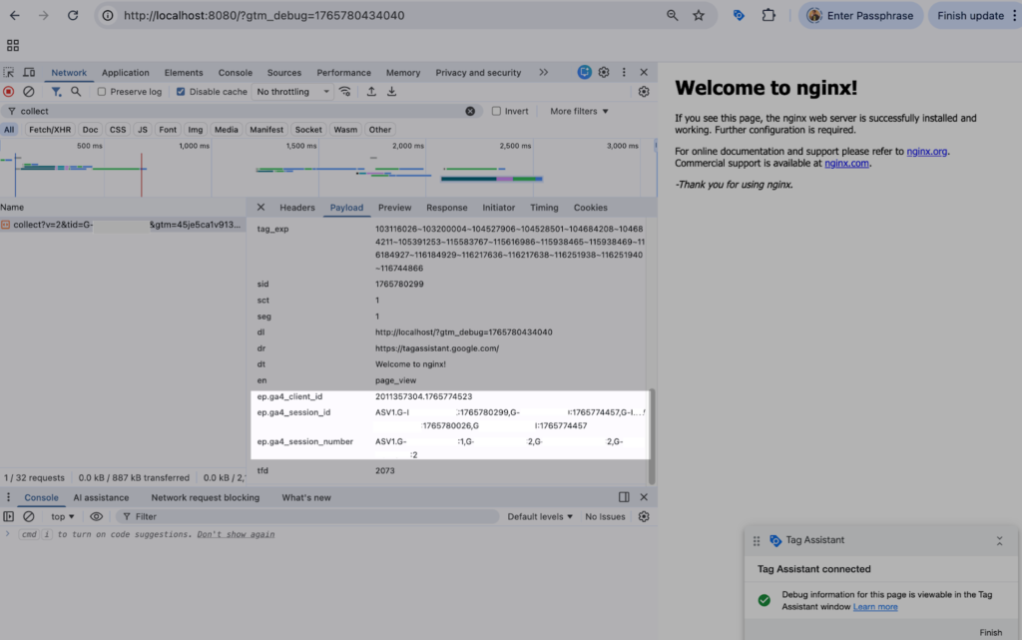Expand the More filters menu
The image size is (1022, 640).
[579, 111]
